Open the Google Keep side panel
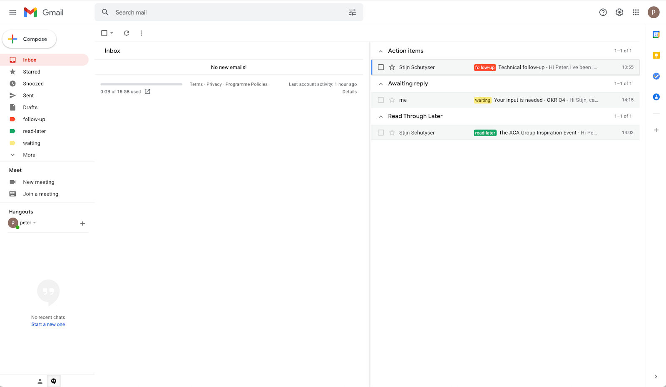 (656, 55)
